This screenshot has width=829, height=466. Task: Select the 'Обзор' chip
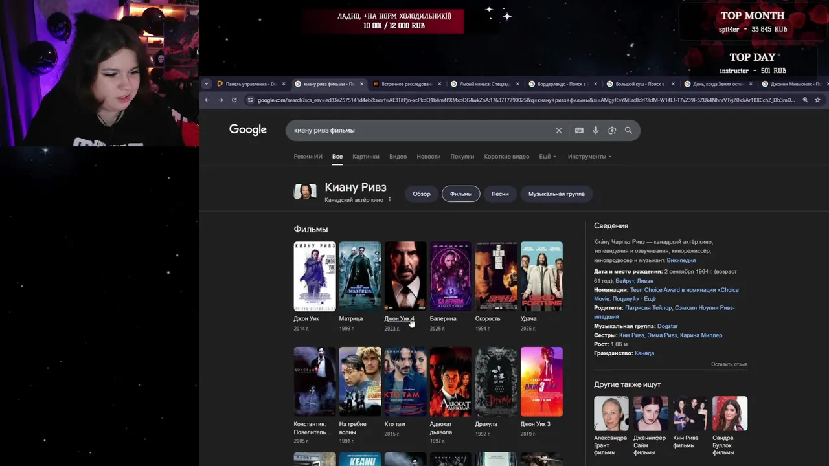(x=422, y=194)
